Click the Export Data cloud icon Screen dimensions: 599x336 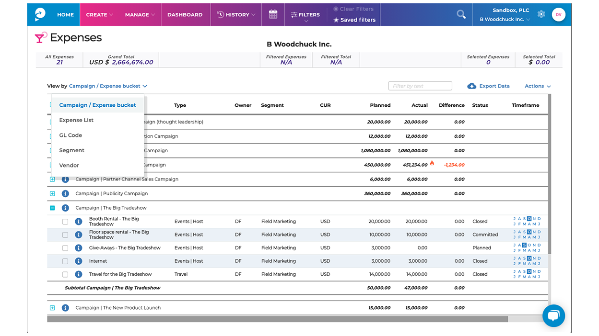471,86
